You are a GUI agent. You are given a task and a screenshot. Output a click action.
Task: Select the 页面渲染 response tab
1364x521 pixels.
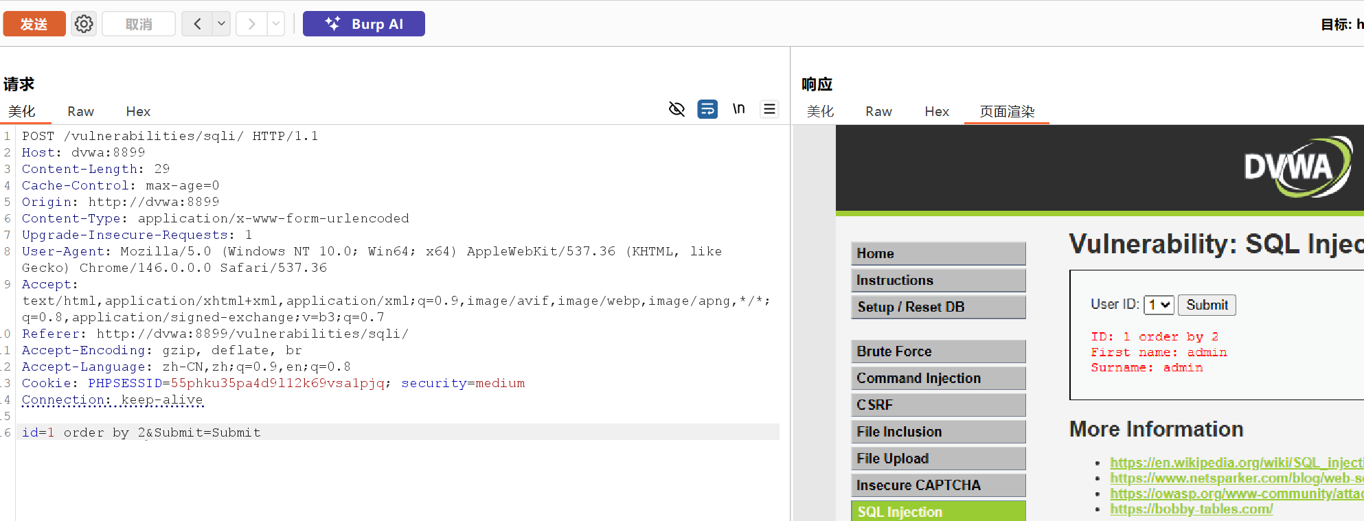tap(1007, 111)
